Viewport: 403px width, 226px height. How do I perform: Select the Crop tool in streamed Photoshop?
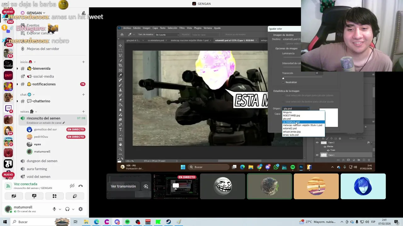coord(120,65)
